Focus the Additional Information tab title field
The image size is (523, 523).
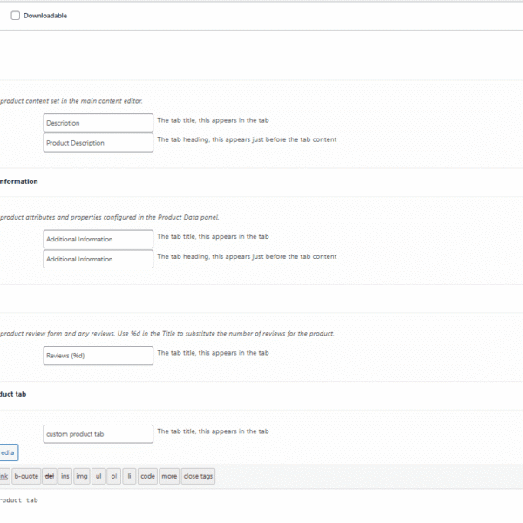[x=98, y=239]
